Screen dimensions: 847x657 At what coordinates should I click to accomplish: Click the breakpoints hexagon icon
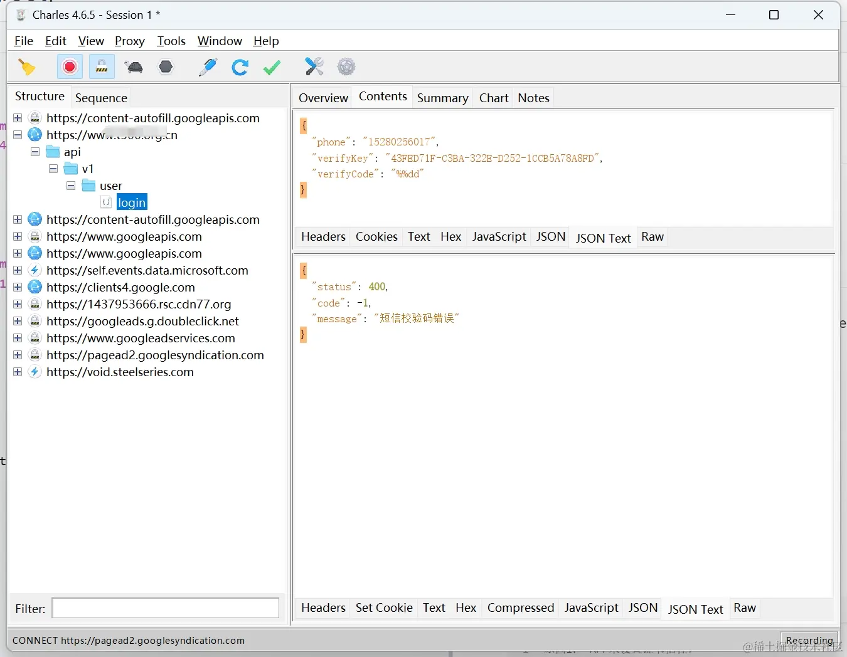point(166,67)
